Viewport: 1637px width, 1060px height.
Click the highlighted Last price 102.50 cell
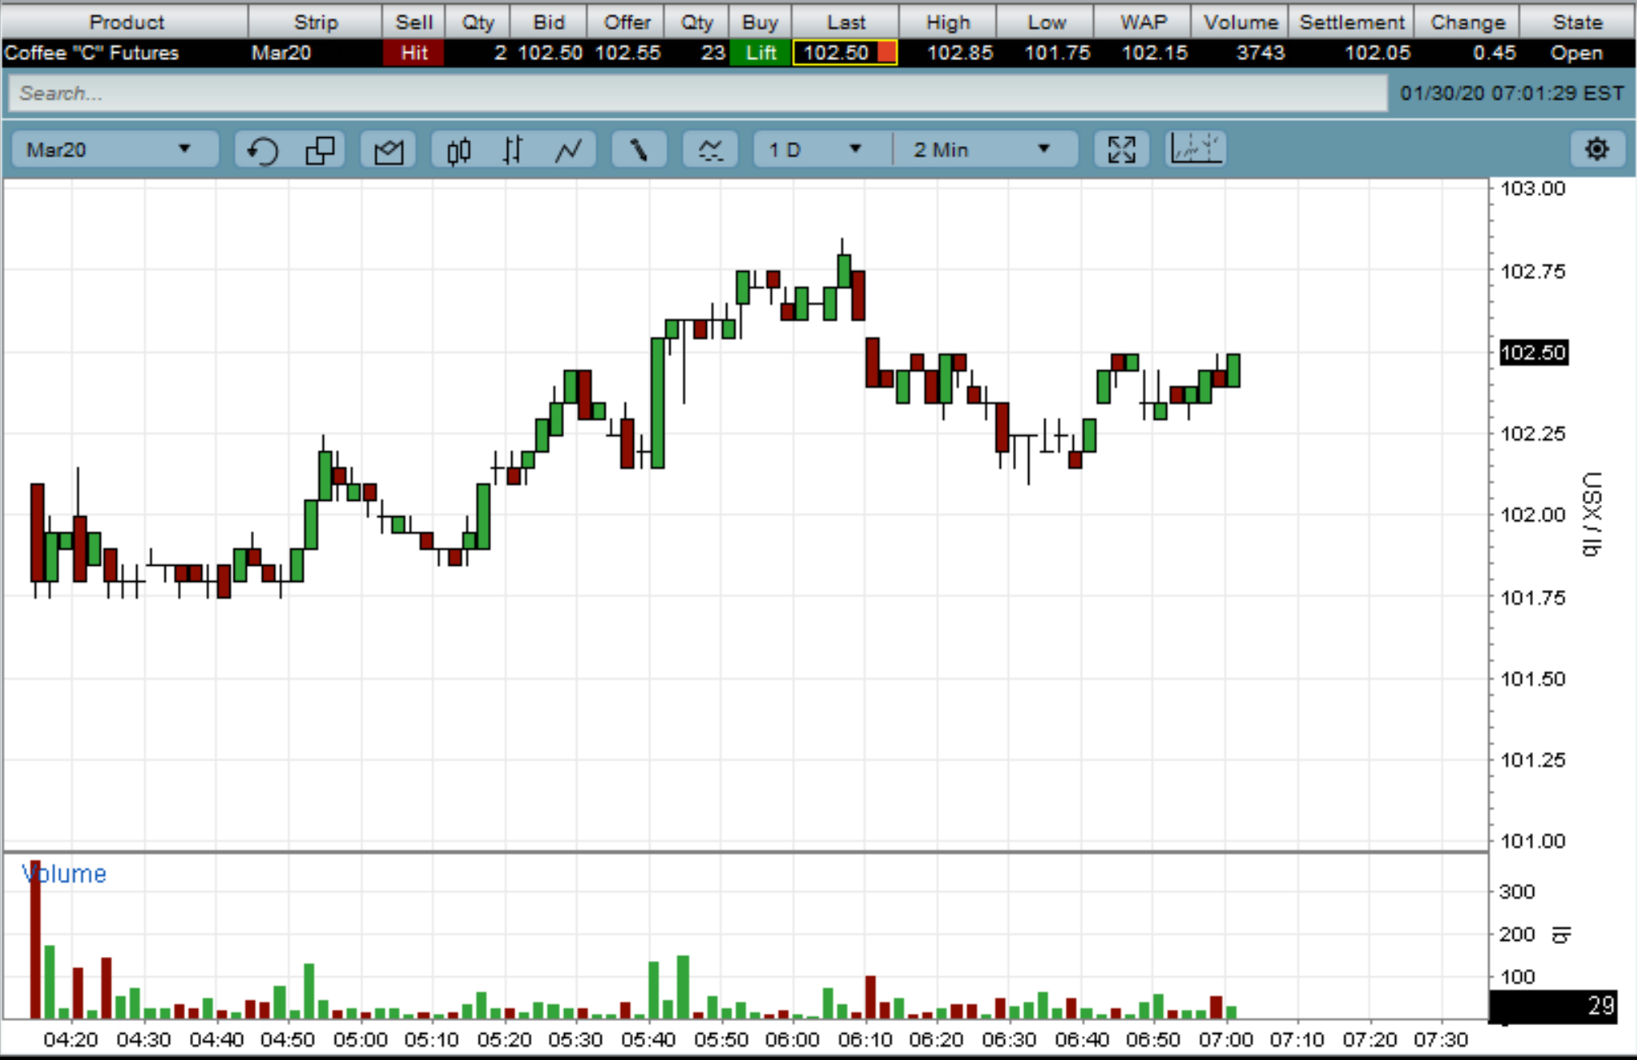[844, 54]
